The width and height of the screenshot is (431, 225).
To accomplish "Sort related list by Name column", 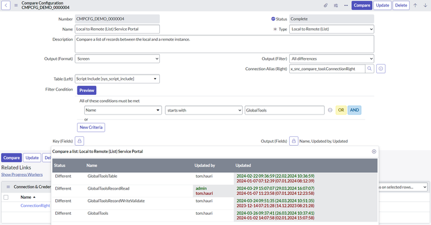I will [x=26, y=197].
